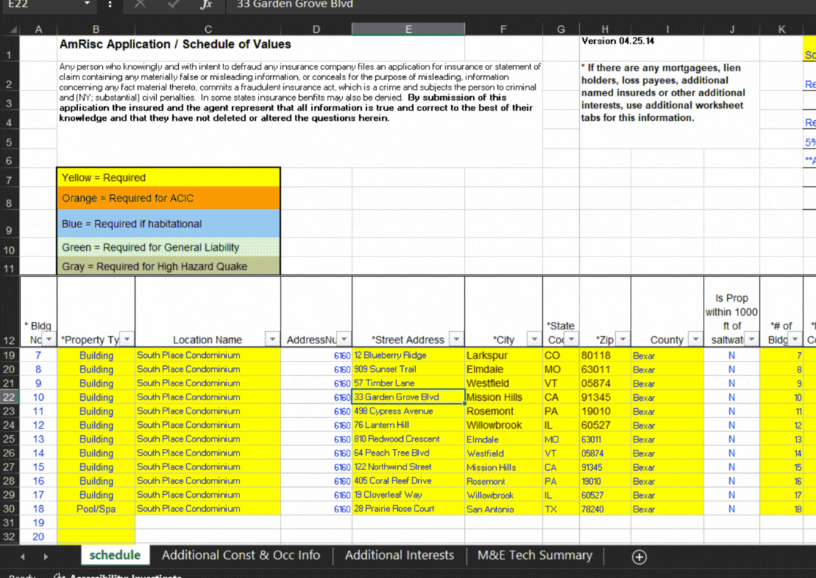This screenshot has height=578, width=816.
Task: Click the right sheet-tab scroll arrow
Action: (46, 557)
